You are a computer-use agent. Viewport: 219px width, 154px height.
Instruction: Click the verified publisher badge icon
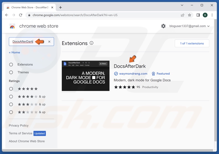(x=116, y=74)
